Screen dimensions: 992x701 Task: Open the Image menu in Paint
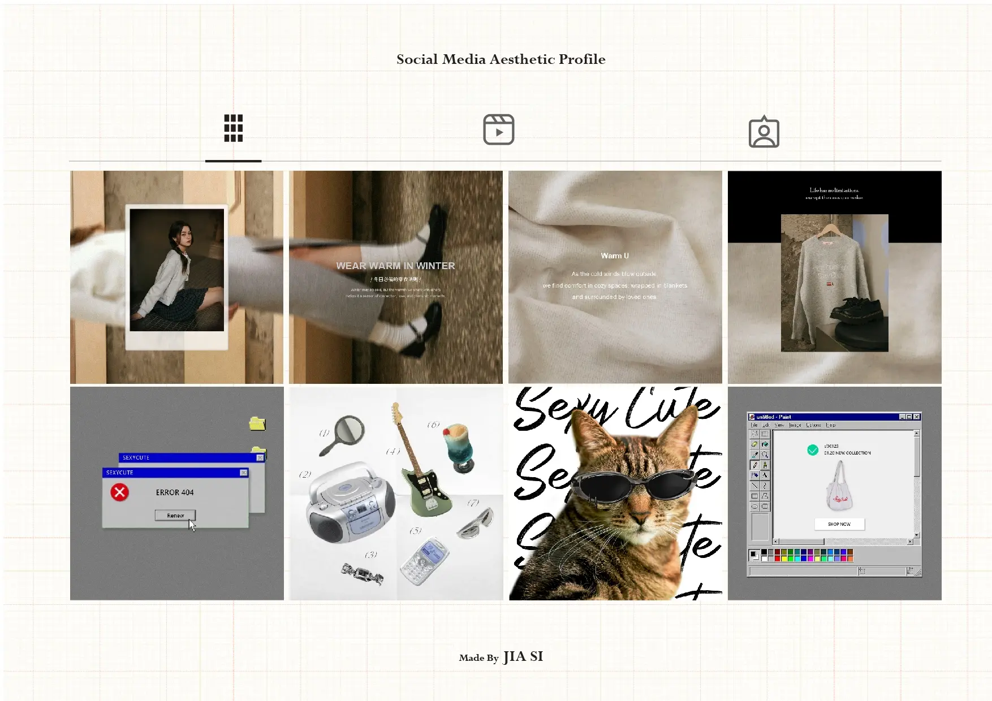(x=795, y=425)
